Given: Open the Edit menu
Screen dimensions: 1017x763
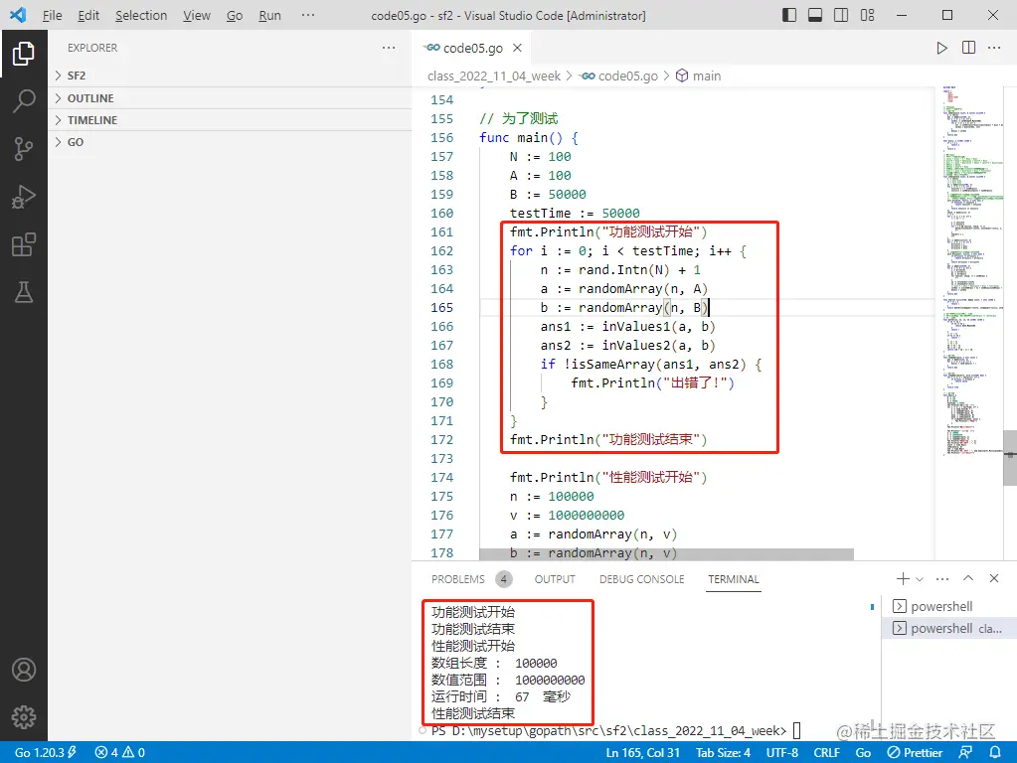Looking at the screenshot, I should click(x=88, y=15).
